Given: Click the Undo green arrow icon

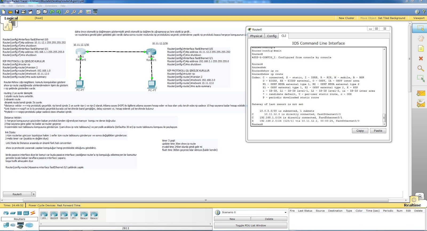Looking at the screenshot, I should tap(52, 12).
